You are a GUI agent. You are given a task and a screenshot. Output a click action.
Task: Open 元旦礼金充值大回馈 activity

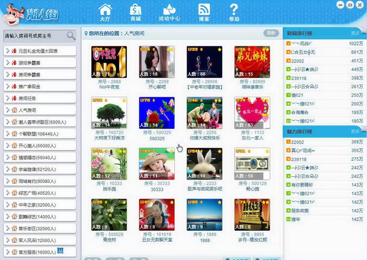(x=40, y=51)
